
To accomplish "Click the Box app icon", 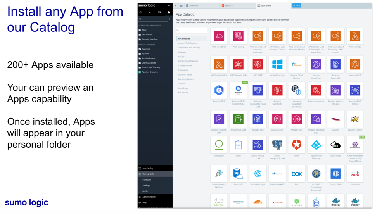I will point(297,174).
